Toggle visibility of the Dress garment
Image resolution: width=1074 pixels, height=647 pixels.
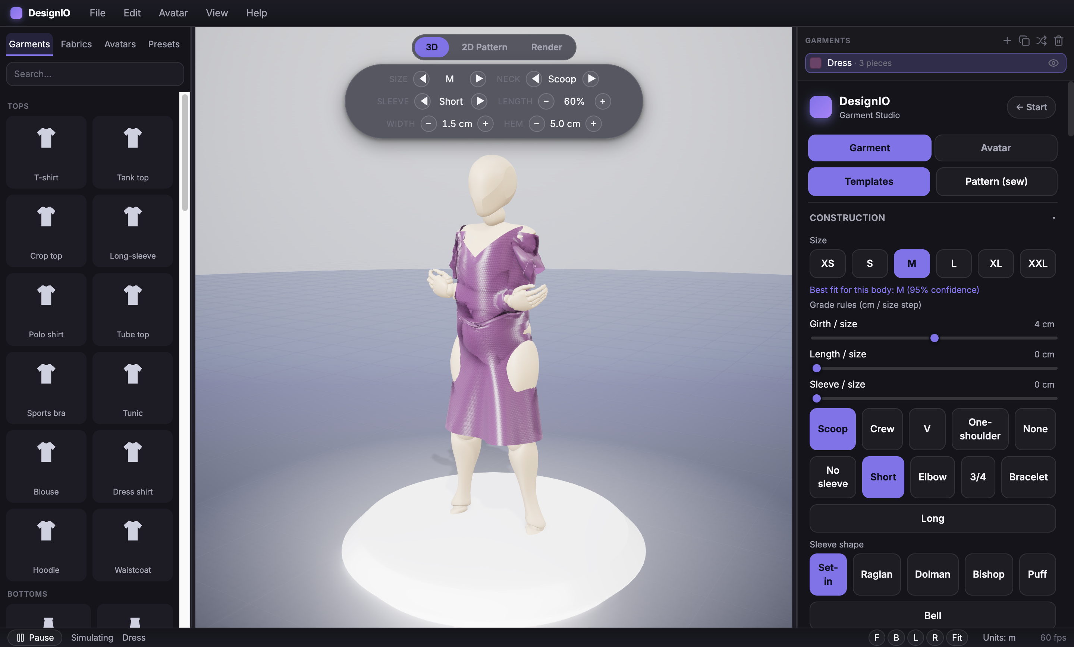point(1053,63)
